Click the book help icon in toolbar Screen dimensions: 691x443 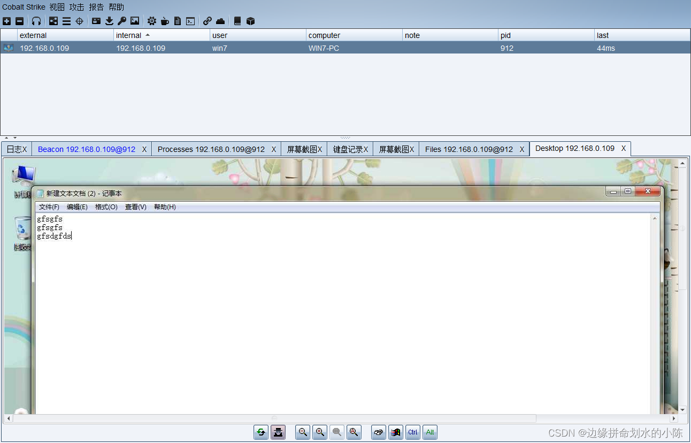click(x=237, y=21)
